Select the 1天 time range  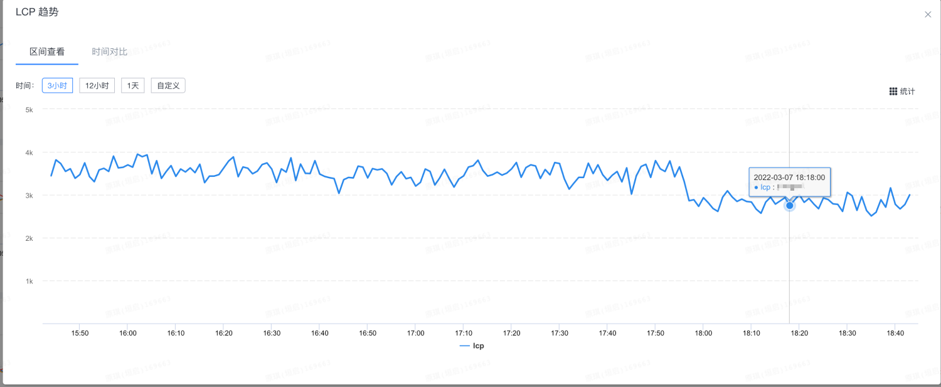click(x=133, y=85)
